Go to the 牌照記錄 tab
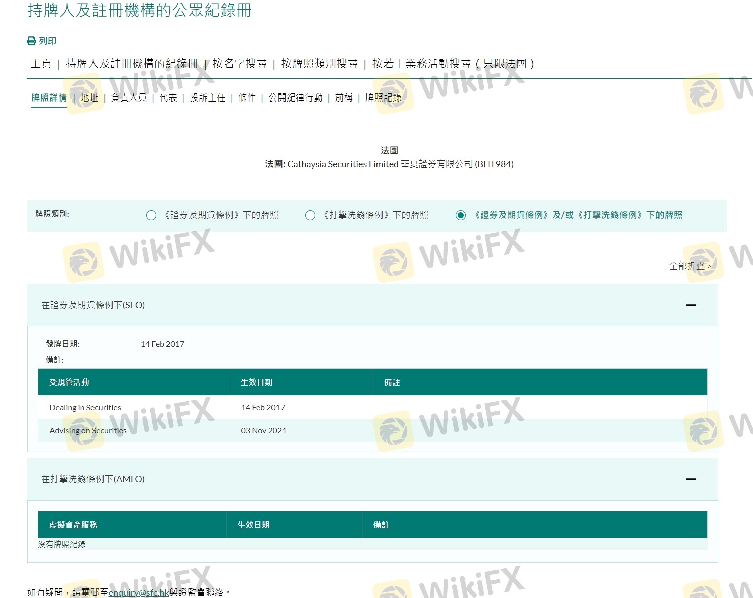This screenshot has height=598, width=753. (383, 97)
